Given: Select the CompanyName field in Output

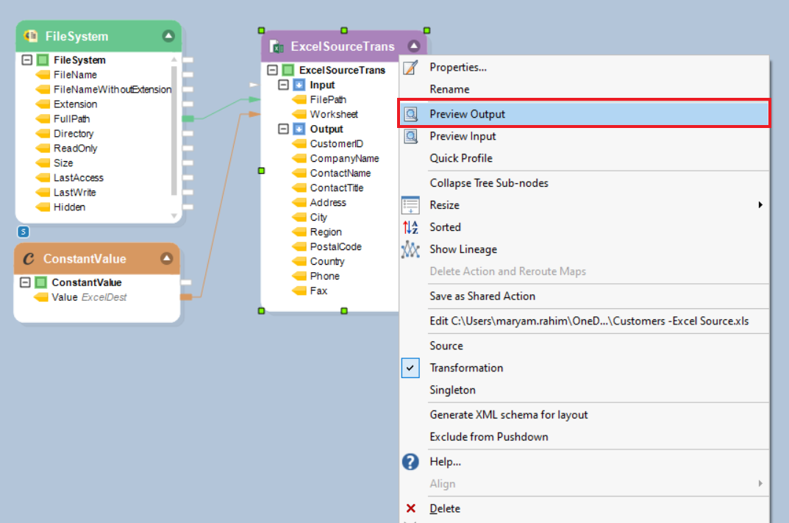Looking at the screenshot, I should point(344,159).
